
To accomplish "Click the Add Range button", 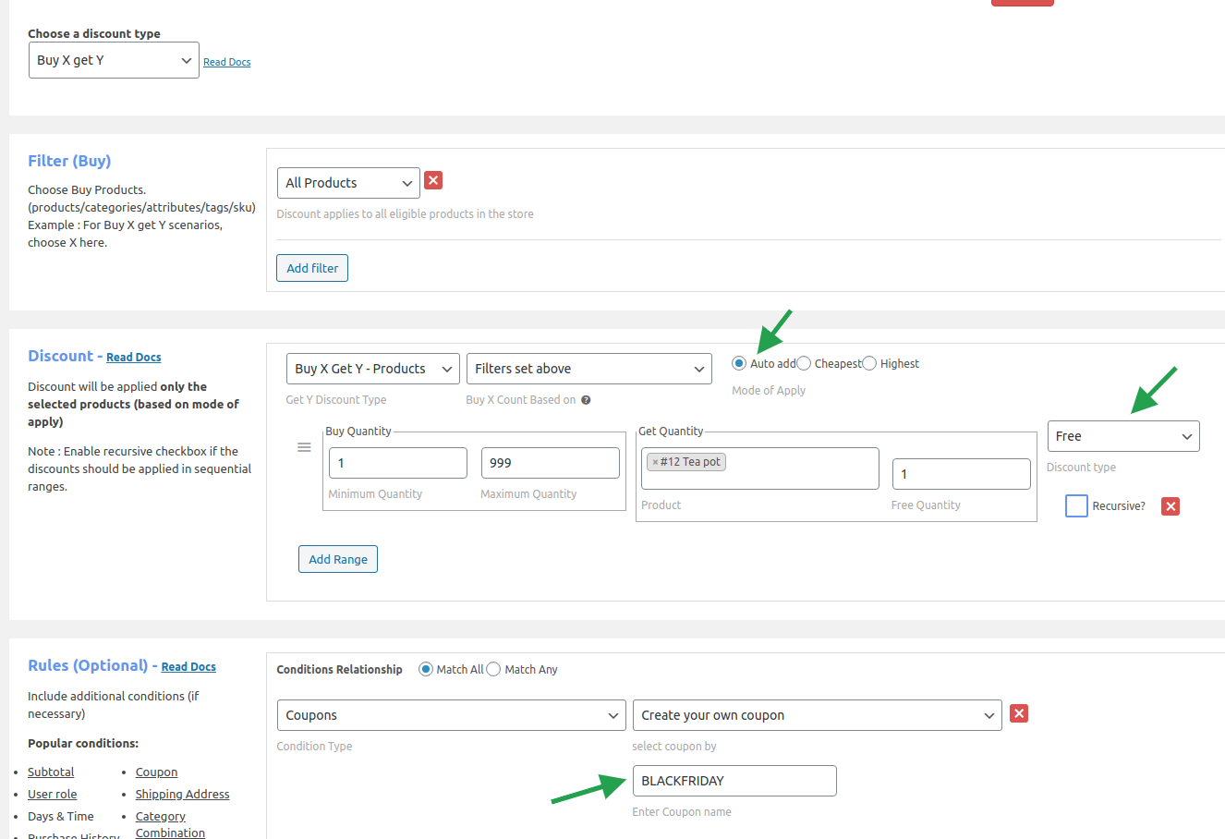I will (338, 559).
